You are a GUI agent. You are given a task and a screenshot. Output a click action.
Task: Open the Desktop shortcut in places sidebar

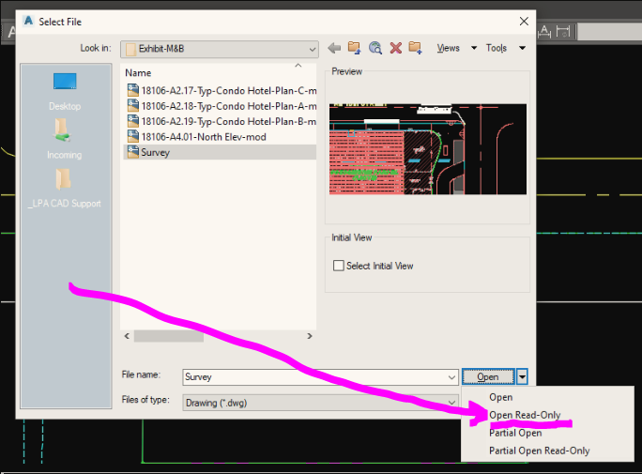(65, 92)
